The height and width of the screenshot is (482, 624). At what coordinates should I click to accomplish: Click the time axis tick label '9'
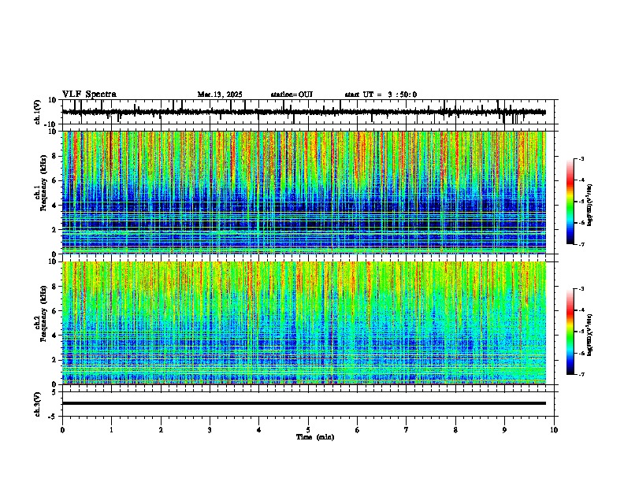(x=504, y=430)
